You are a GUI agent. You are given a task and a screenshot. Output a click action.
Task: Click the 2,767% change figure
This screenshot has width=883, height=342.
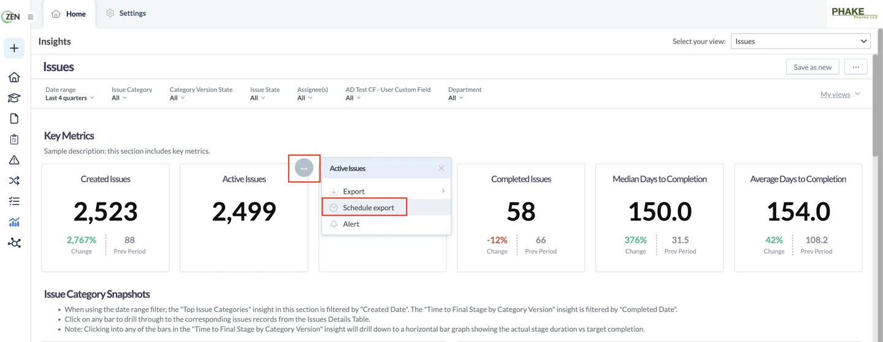coord(82,240)
